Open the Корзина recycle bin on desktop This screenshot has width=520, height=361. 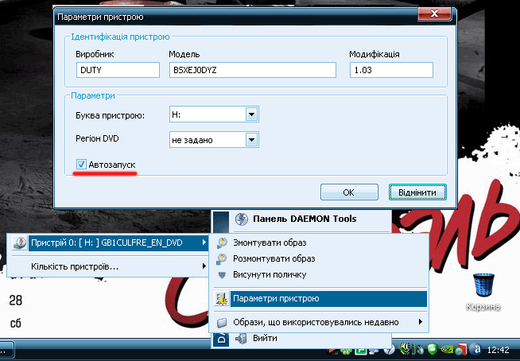(484, 285)
